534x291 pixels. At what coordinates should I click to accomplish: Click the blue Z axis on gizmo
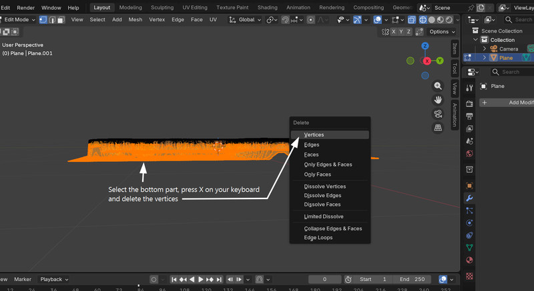(x=425, y=46)
